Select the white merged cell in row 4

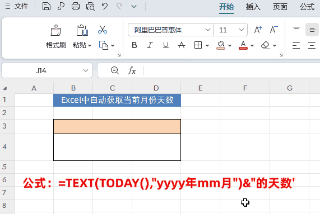(x=117, y=147)
